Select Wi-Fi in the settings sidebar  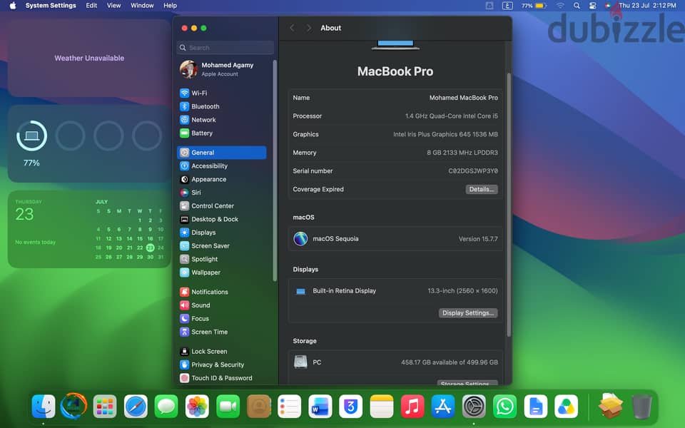tap(222, 93)
